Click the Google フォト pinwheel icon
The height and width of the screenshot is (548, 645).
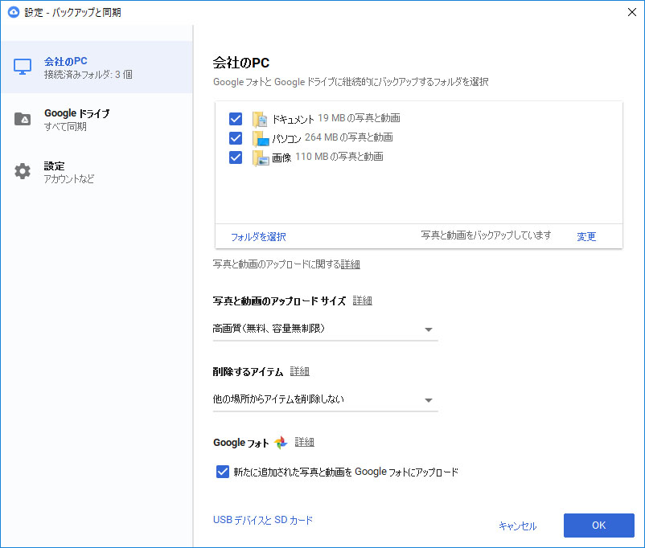[x=279, y=442]
